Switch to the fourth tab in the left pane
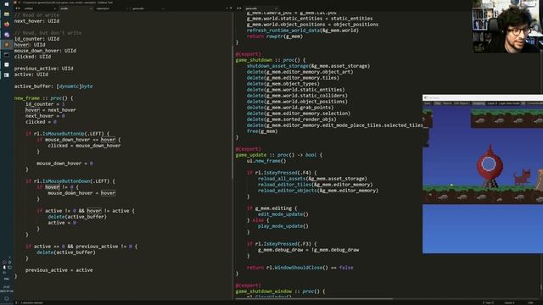Viewport: 543px width, 305px height. [x=147, y=8]
